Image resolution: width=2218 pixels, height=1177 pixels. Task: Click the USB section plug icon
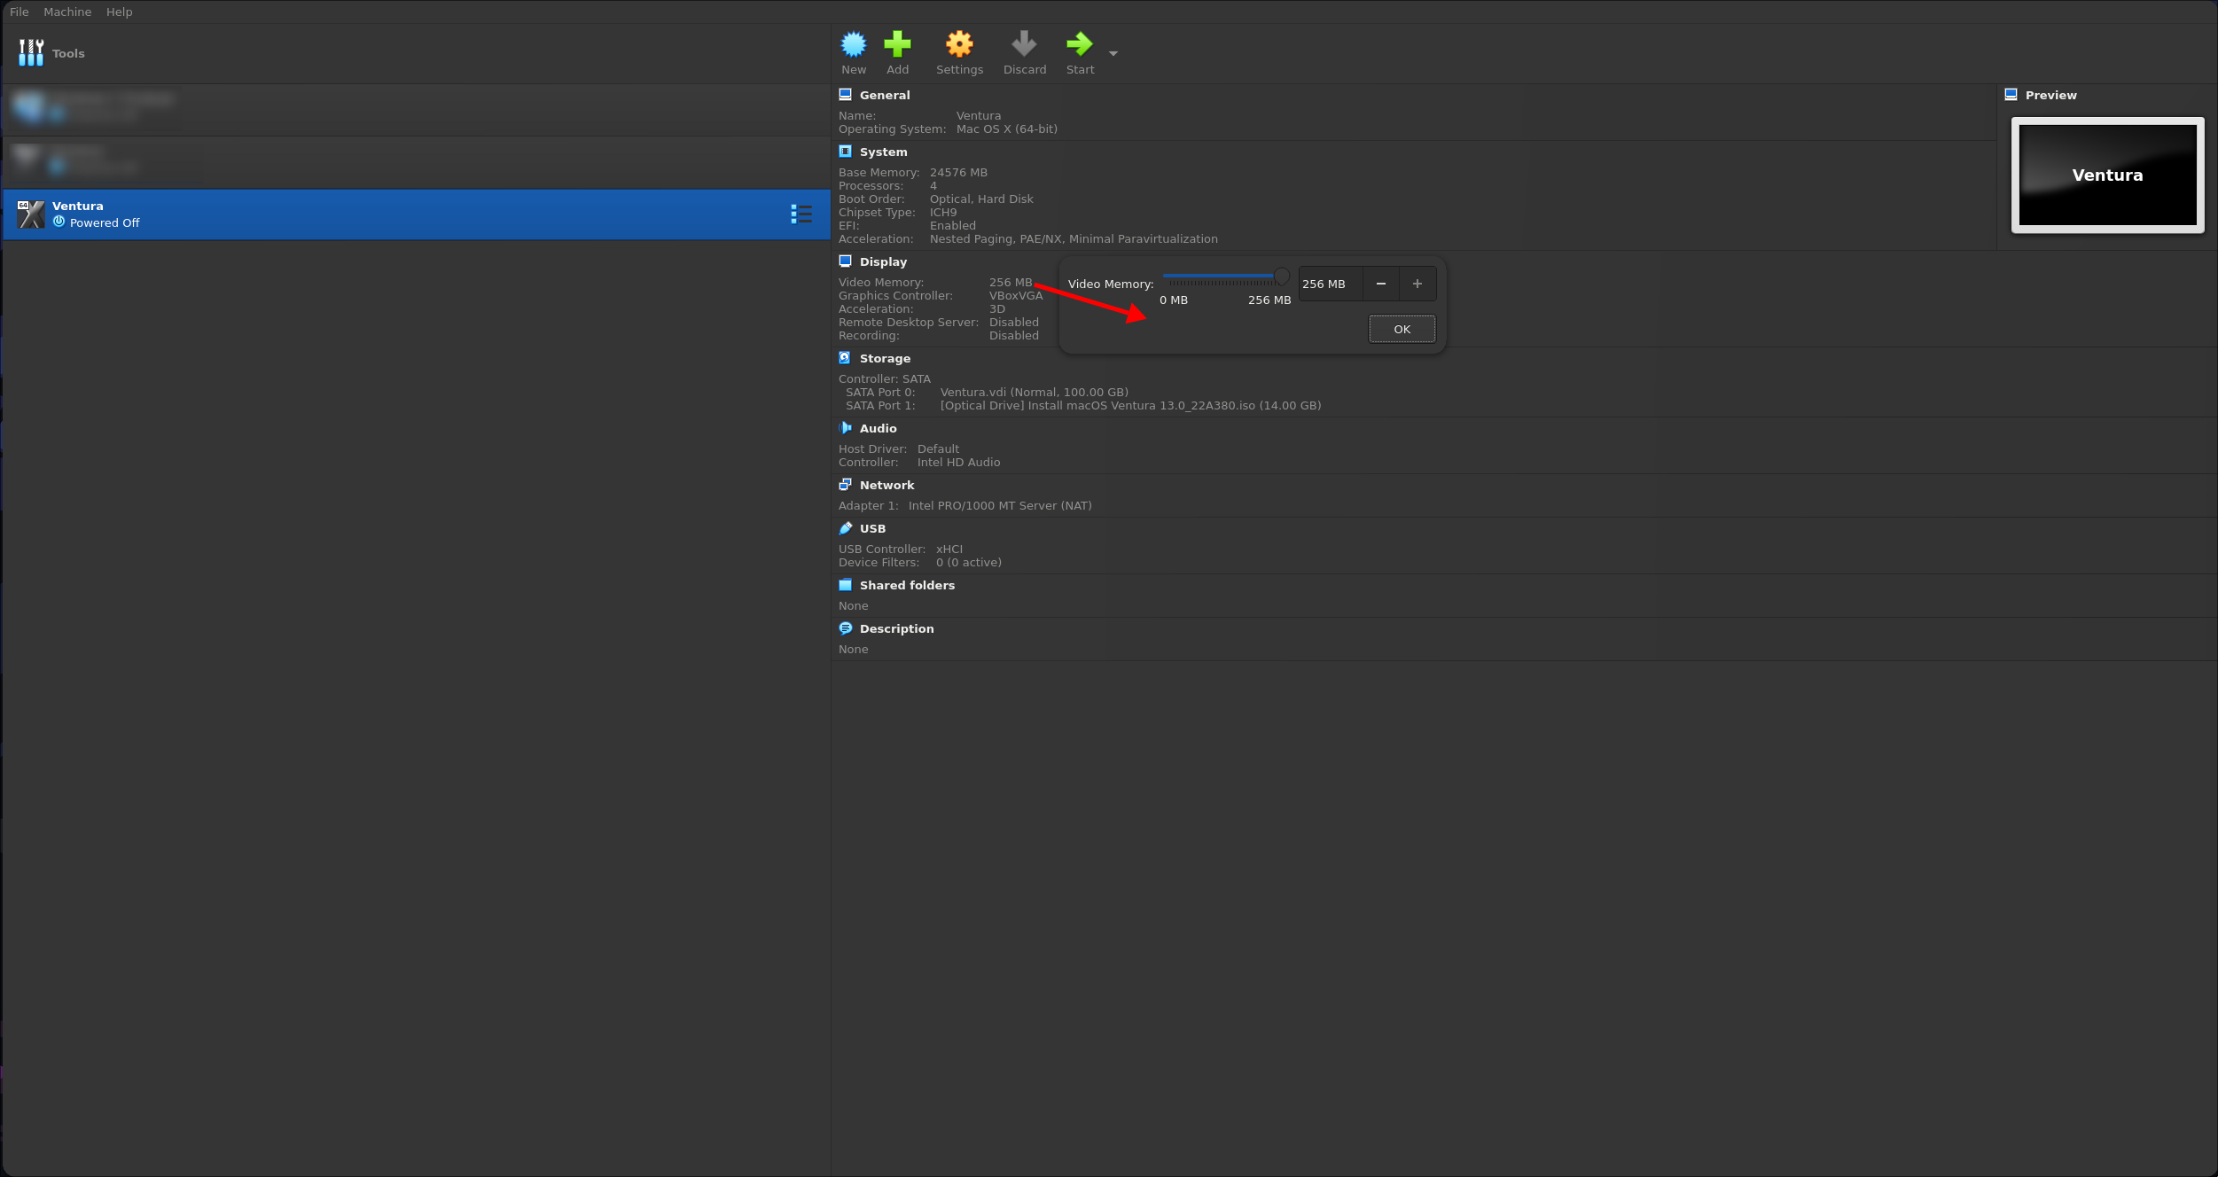845,528
